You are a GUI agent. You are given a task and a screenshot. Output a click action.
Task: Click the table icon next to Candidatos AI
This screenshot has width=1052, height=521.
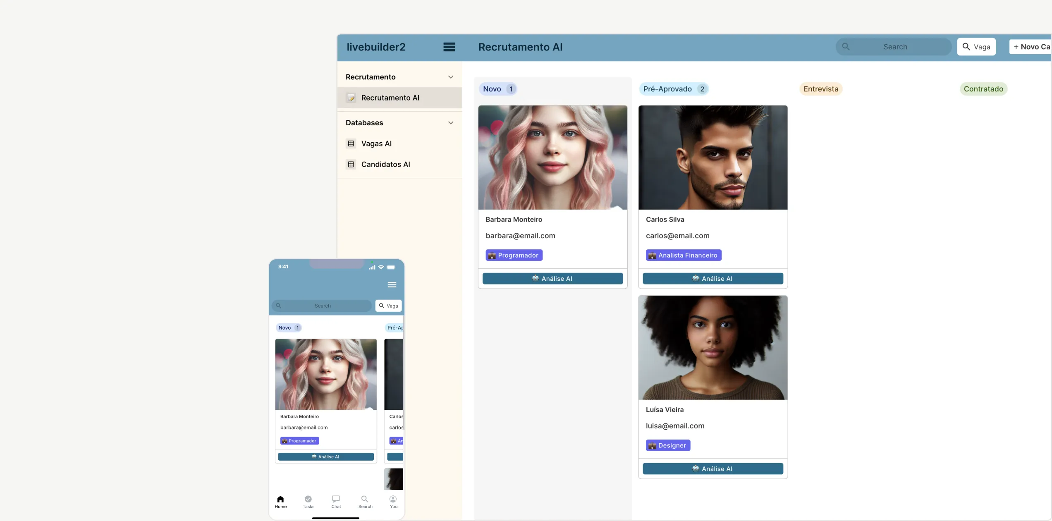point(351,165)
